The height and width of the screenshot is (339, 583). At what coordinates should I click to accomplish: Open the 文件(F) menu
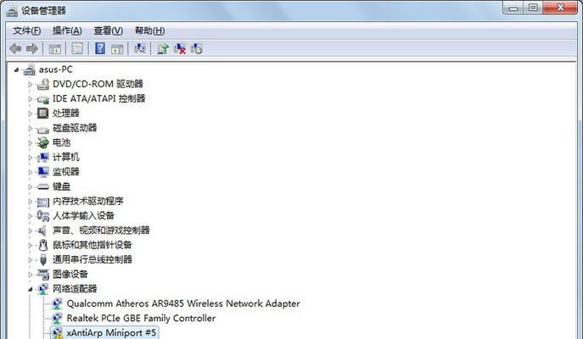coord(27,31)
